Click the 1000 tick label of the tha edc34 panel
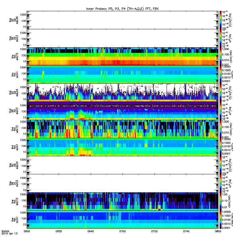 point(23,15)
